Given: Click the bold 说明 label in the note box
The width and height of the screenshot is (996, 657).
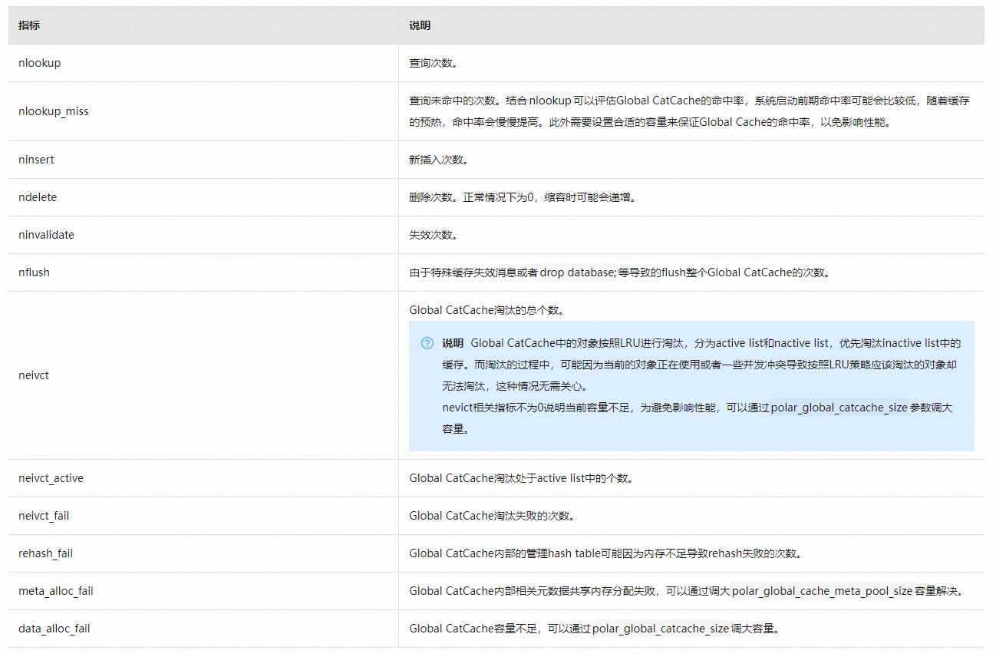Looking at the screenshot, I should tap(453, 343).
